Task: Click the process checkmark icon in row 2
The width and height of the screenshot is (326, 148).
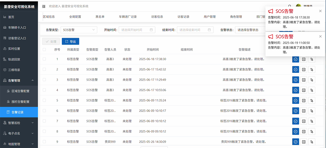Action: pyautogui.click(x=295, y=70)
